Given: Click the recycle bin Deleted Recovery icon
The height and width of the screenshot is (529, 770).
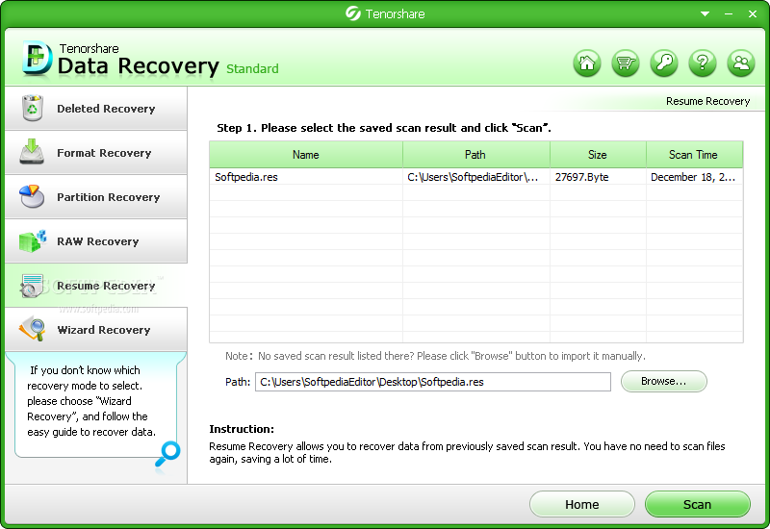Looking at the screenshot, I should (33, 108).
